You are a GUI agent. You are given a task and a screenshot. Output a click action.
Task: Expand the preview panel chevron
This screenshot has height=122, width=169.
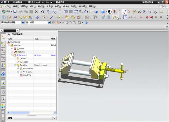(x=54, y=118)
